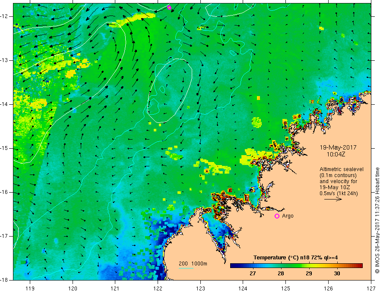380x293 pixels.
Task: Click the IMOS copyright timestamp text
Action: pos(377,220)
